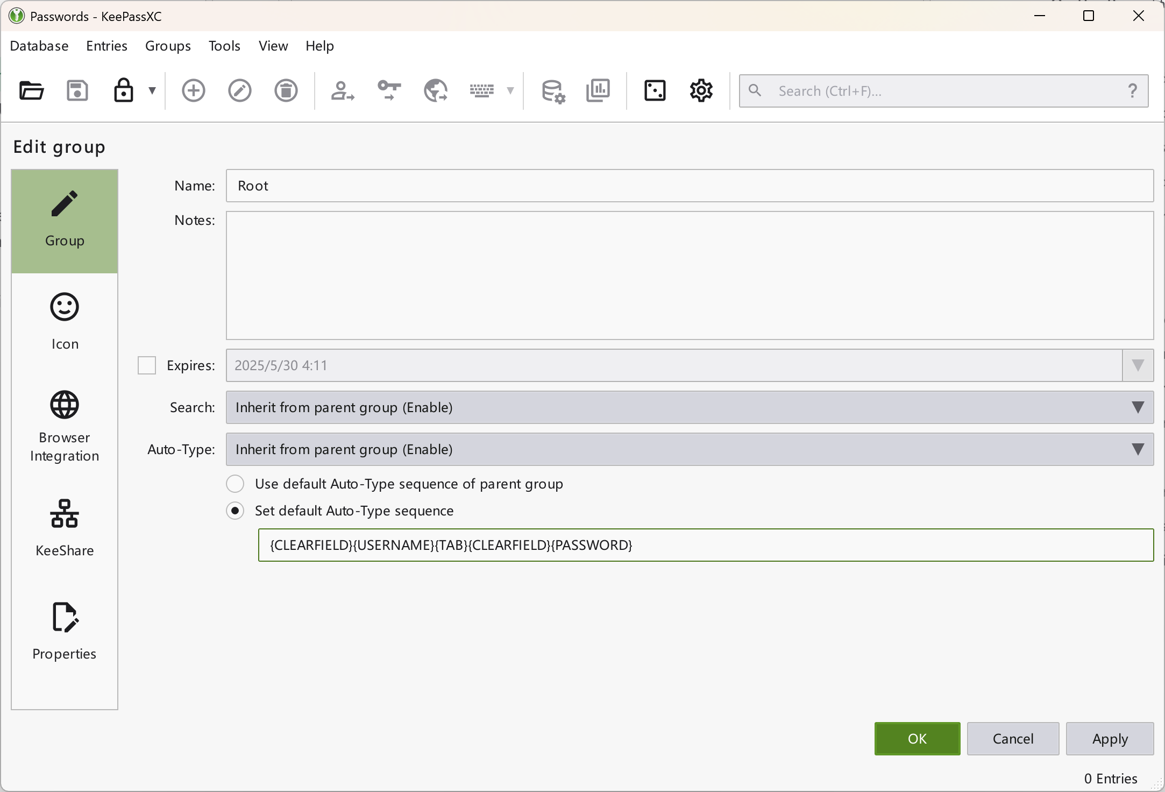Screen dimensions: 1165x792
Task: Open the Help menu
Action: tap(319, 46)
